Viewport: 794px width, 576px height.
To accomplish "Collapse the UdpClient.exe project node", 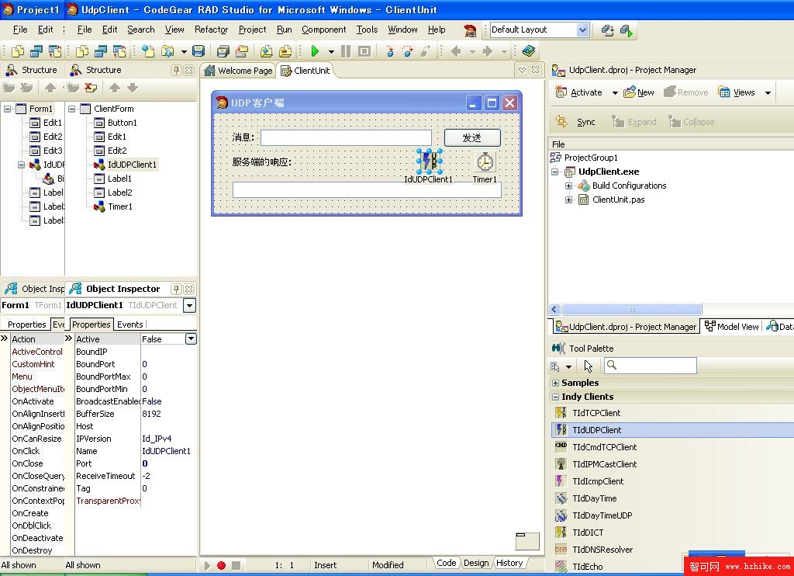I will coord(554,172).
